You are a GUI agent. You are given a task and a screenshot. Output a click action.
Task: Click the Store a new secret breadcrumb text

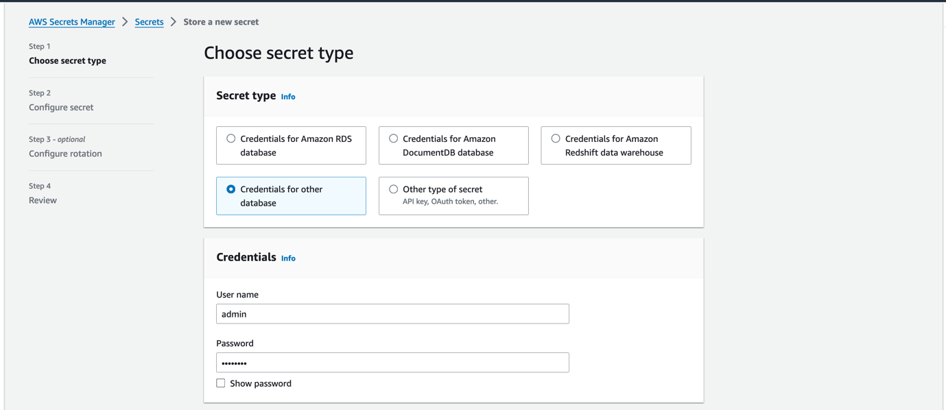click(221, 21)
